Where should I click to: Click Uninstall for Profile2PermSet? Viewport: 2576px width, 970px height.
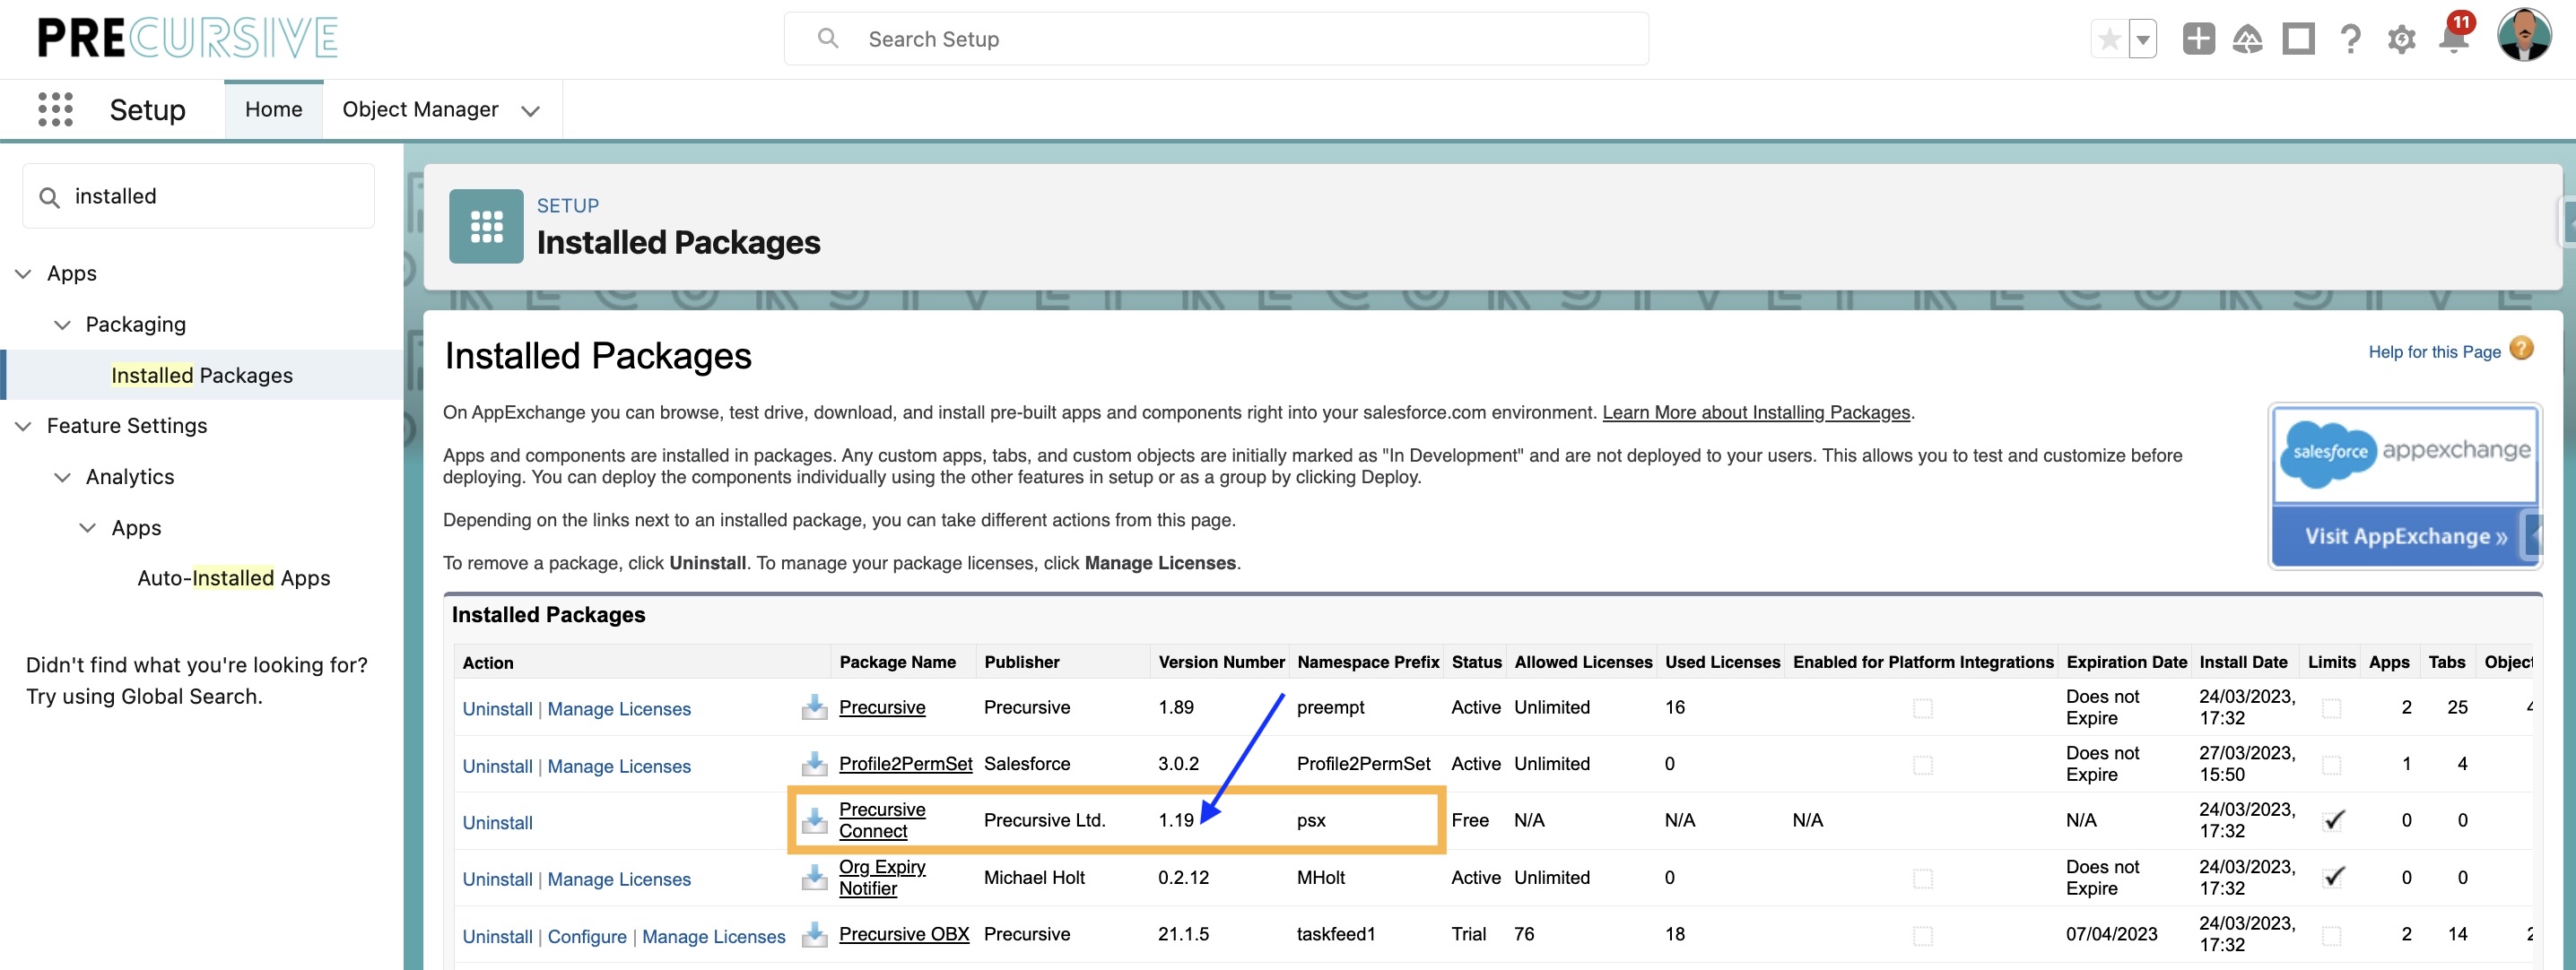tap(497, 766)
